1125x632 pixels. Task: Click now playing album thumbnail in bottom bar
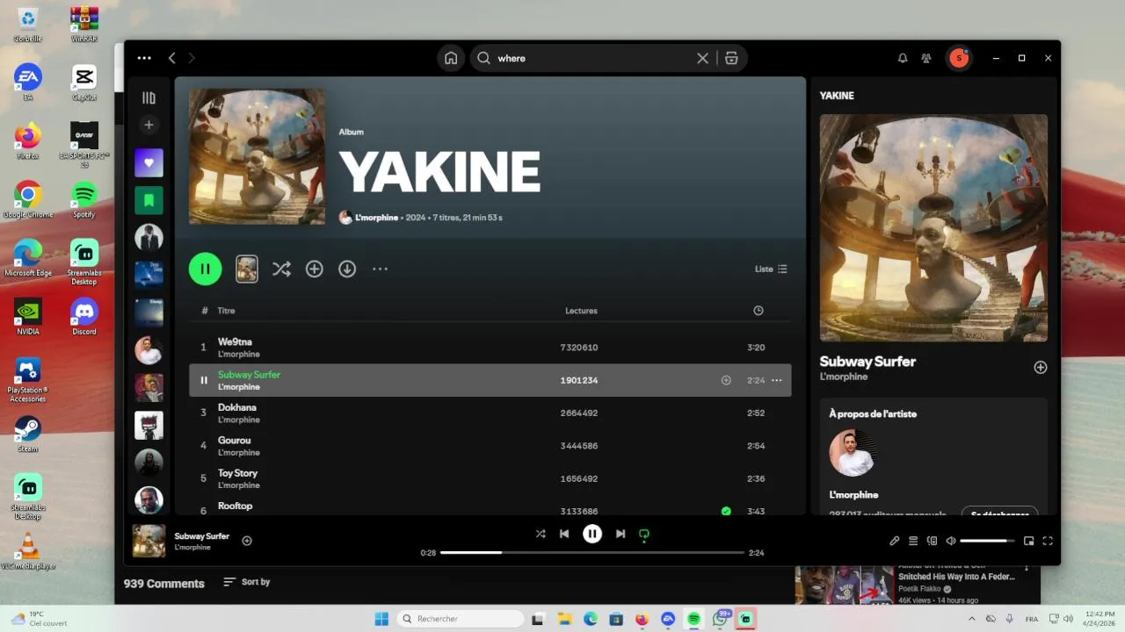149,541
